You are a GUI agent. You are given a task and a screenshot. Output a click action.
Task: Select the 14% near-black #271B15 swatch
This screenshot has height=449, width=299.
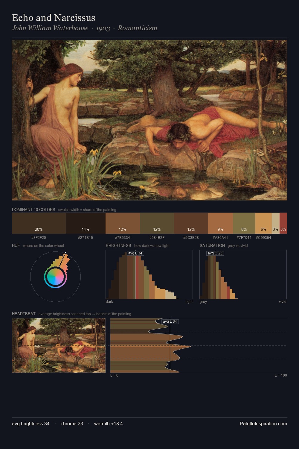pyautogui.click(x=86, y=223)
